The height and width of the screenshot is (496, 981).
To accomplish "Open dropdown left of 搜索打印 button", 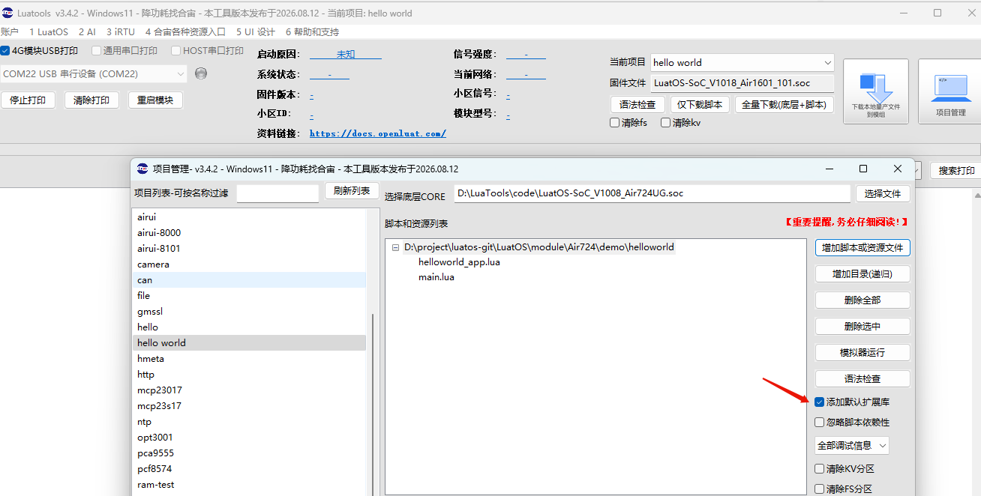I will (919, 171).
